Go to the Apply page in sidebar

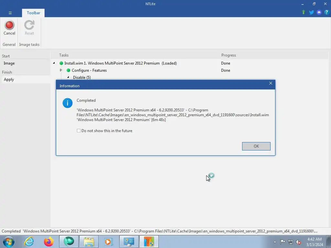click(9, 79)
